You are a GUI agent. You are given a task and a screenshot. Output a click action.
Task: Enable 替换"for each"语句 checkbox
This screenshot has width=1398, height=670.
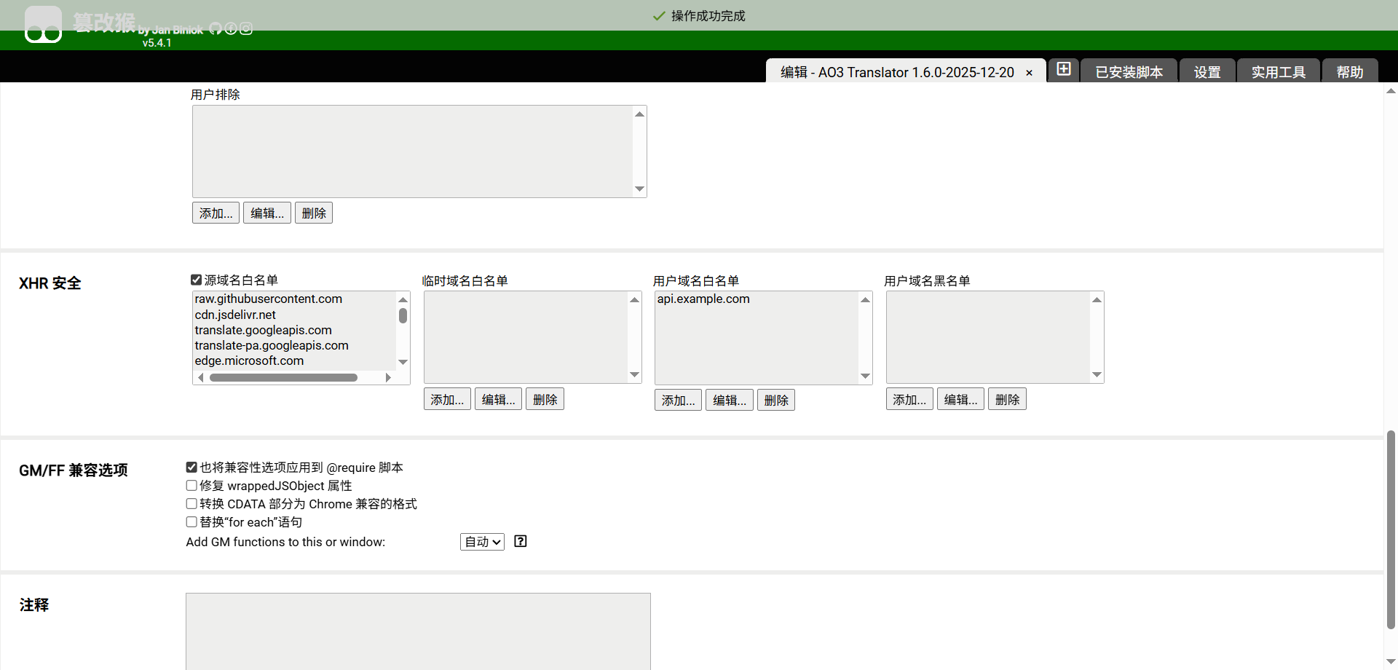click(191, 522)
